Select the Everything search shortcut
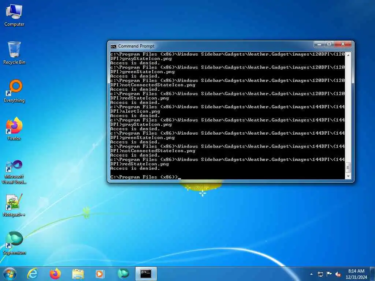Screen dimensions: 375x281 point(14,91)
